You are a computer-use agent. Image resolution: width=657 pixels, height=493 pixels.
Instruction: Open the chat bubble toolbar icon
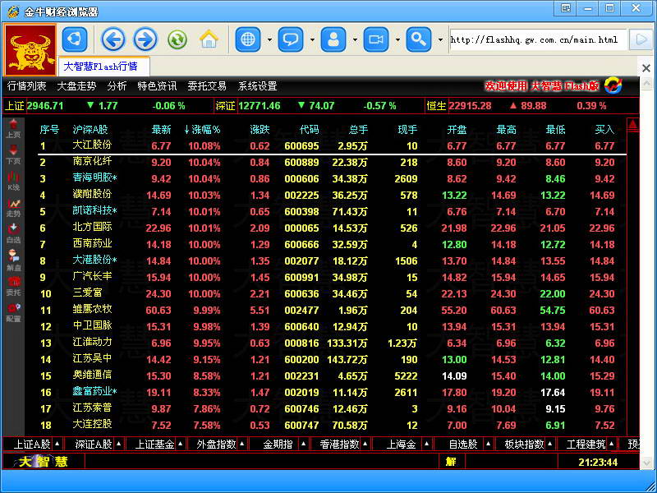(x=291, y=39)
